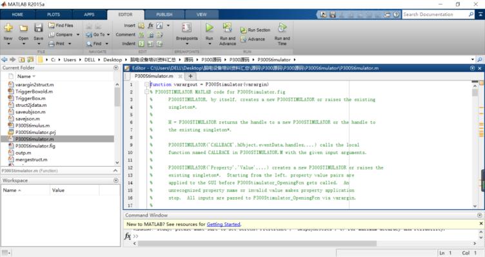
Task: Add new editor tab with plus button
Action: tap(190, 76)
